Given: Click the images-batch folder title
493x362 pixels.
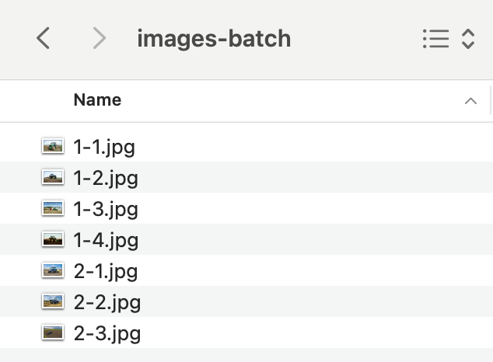Looking at the screenshot, I should pyautogui.click(x=214, y=38).
